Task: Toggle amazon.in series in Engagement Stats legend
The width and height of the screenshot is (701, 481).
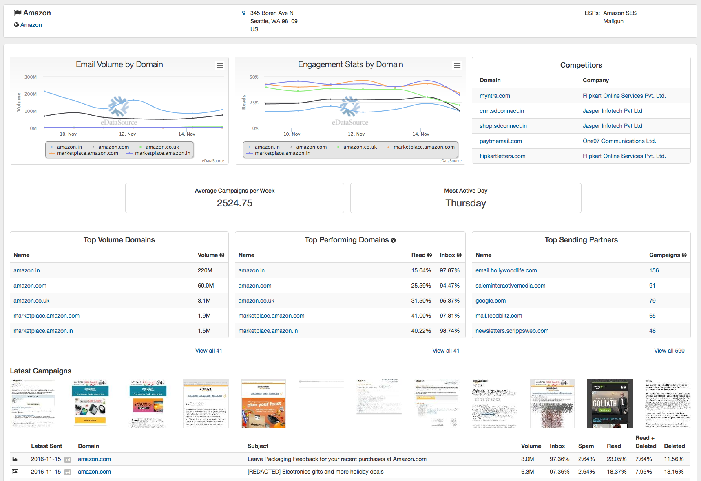Action: click(263, 147)
